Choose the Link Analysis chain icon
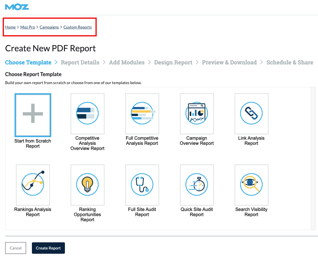Image resolution: width=318 pixels, height=262 pixels. pos(251,114)
